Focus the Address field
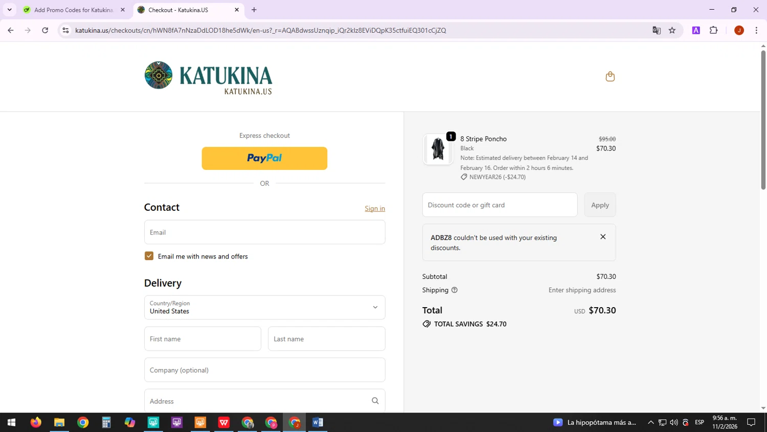The image size is (767, 432). click(265, 401)
